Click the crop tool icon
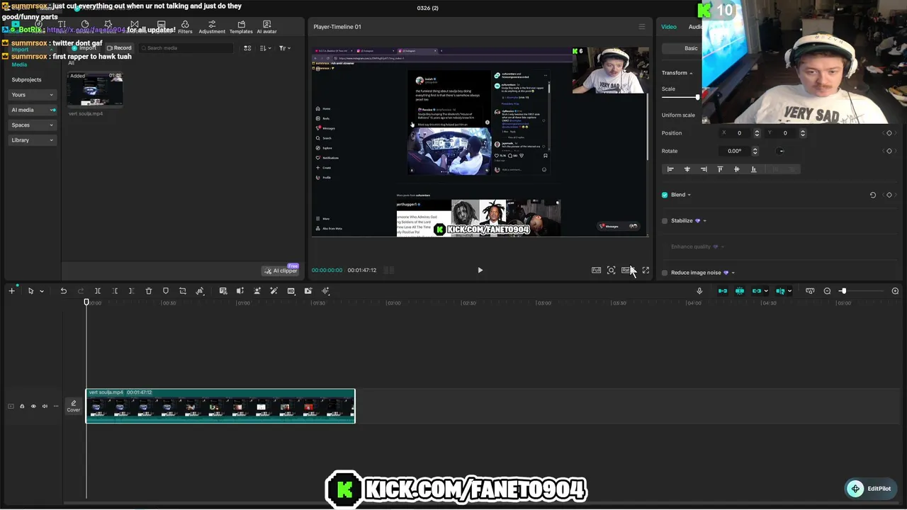 coord(183,291)
